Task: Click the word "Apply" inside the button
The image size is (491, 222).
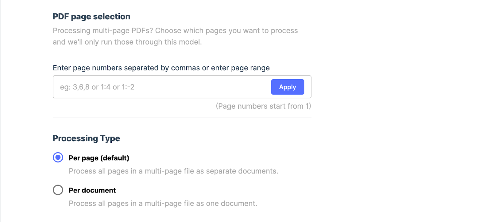Action: 288,87
